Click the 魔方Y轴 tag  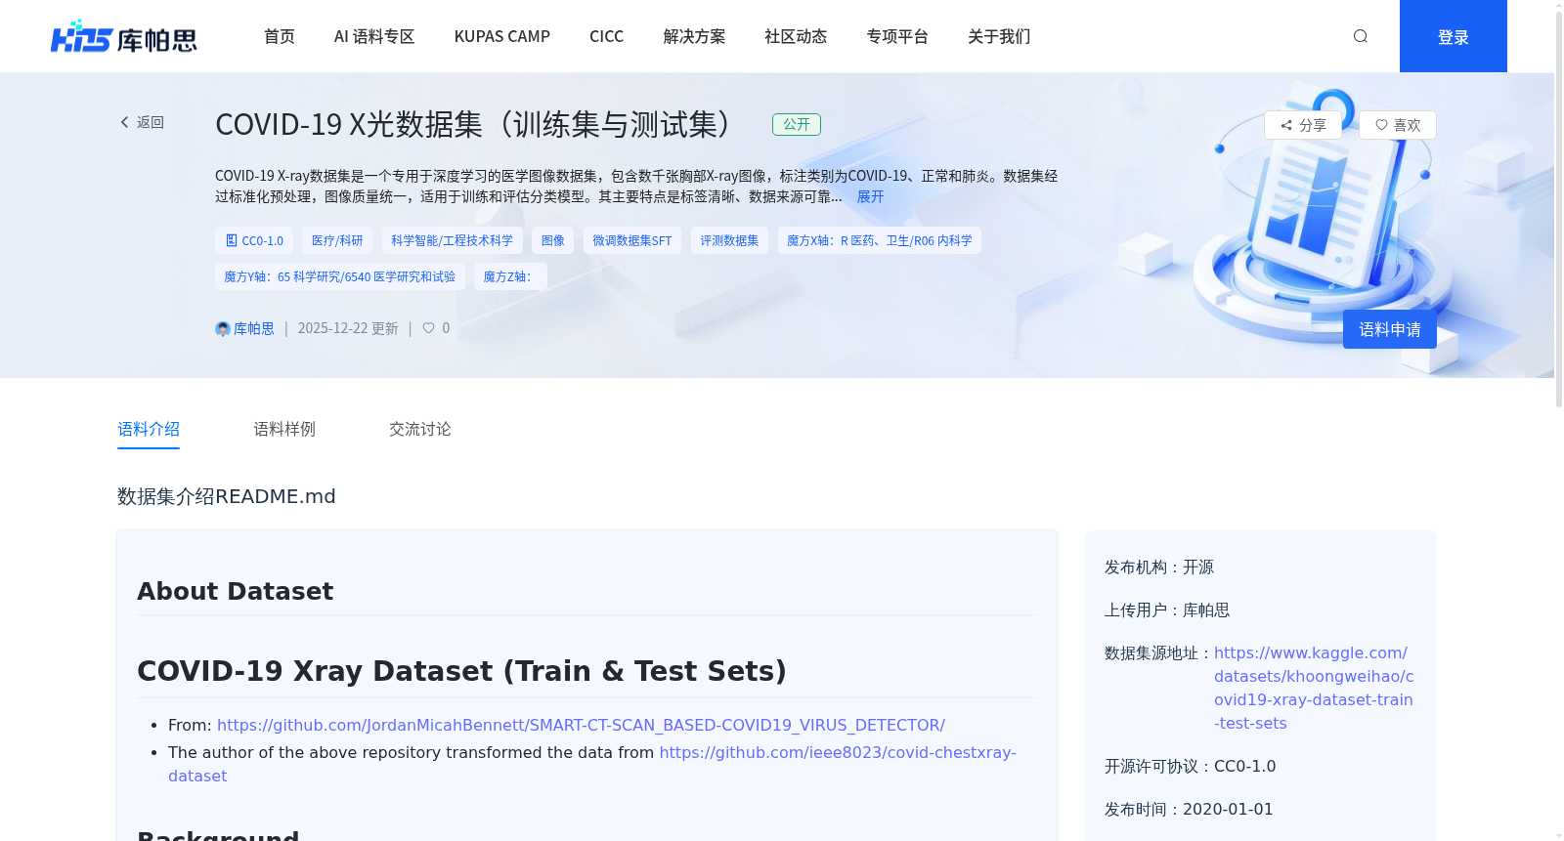[340, 276]
